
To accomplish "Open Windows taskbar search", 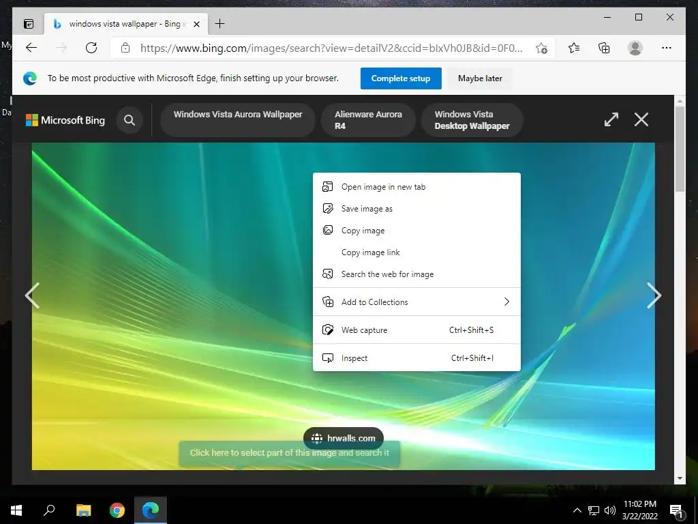I will pyautogui.click(x=49, y=510).
